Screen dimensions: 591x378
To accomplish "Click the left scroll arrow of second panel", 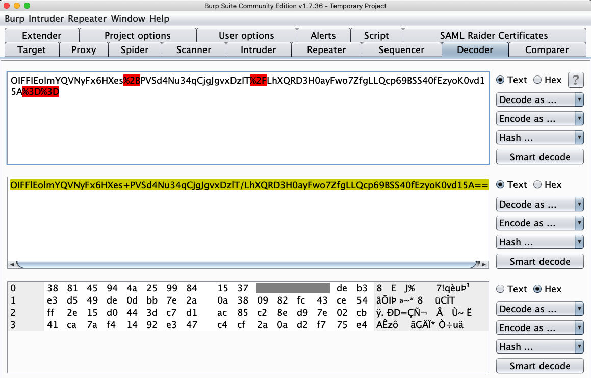I will coord(12,264).
